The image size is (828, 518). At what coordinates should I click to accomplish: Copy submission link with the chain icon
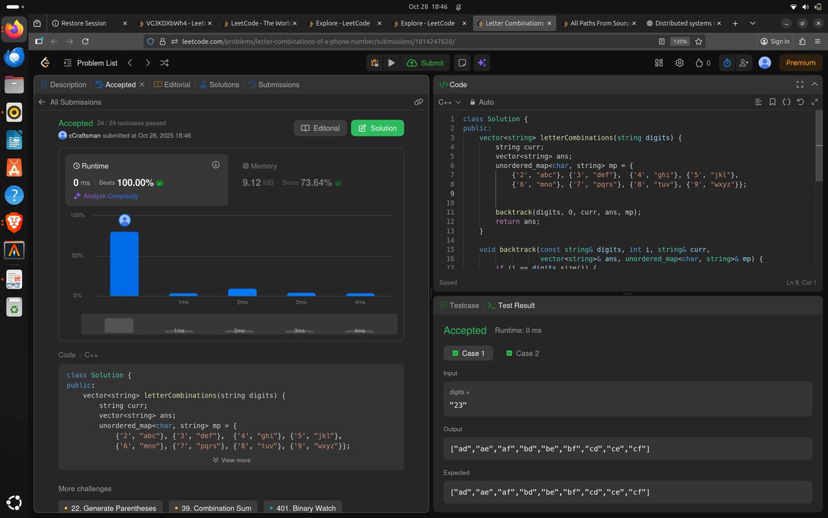point(419,102)
